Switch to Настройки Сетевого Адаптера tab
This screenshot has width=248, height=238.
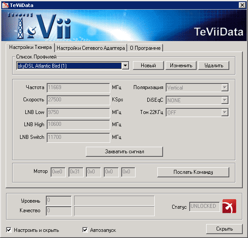tap(91, 48)
